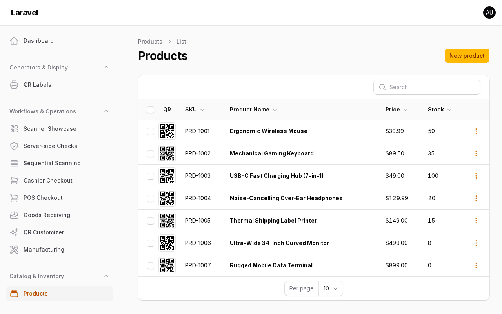
Task: Check the PRD-1003 row checkbox
Action: click(151, 176)
